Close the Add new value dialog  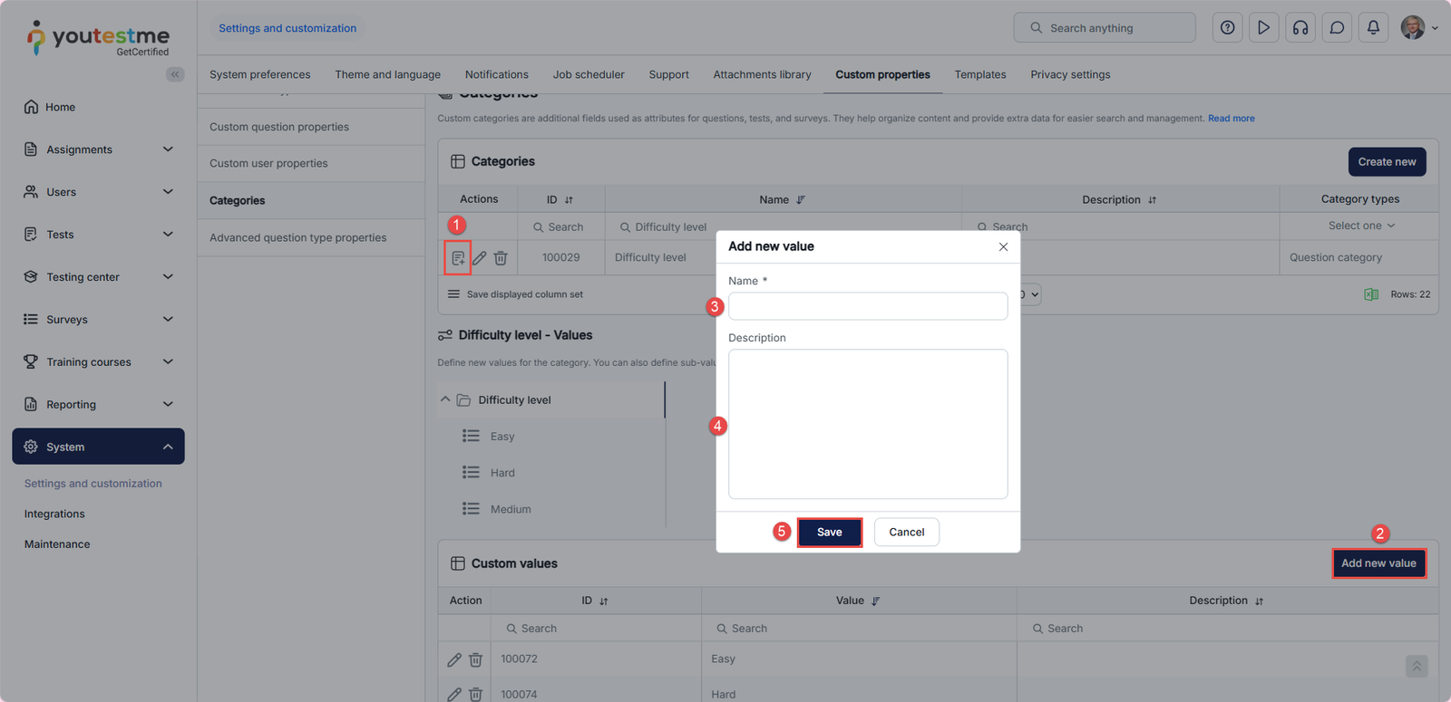point(1003,246)
